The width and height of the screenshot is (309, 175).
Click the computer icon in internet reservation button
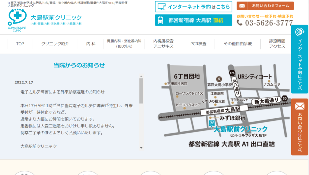click(162, 7)
